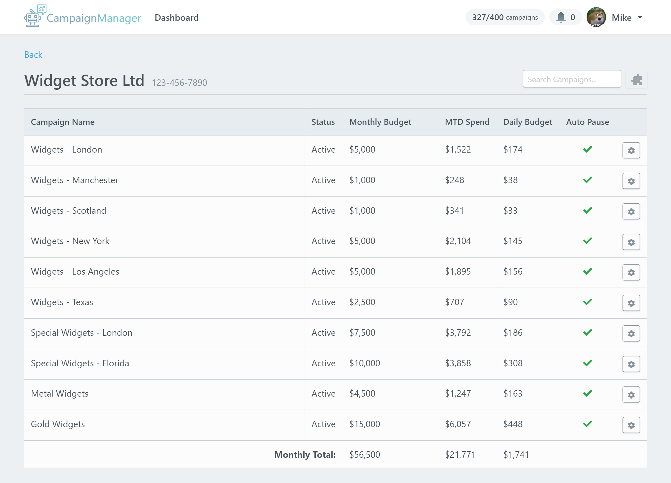Viewport: 671px width, 483px height.
Task: Click the Daily Budget column header
Action: (x=528, y=122)
